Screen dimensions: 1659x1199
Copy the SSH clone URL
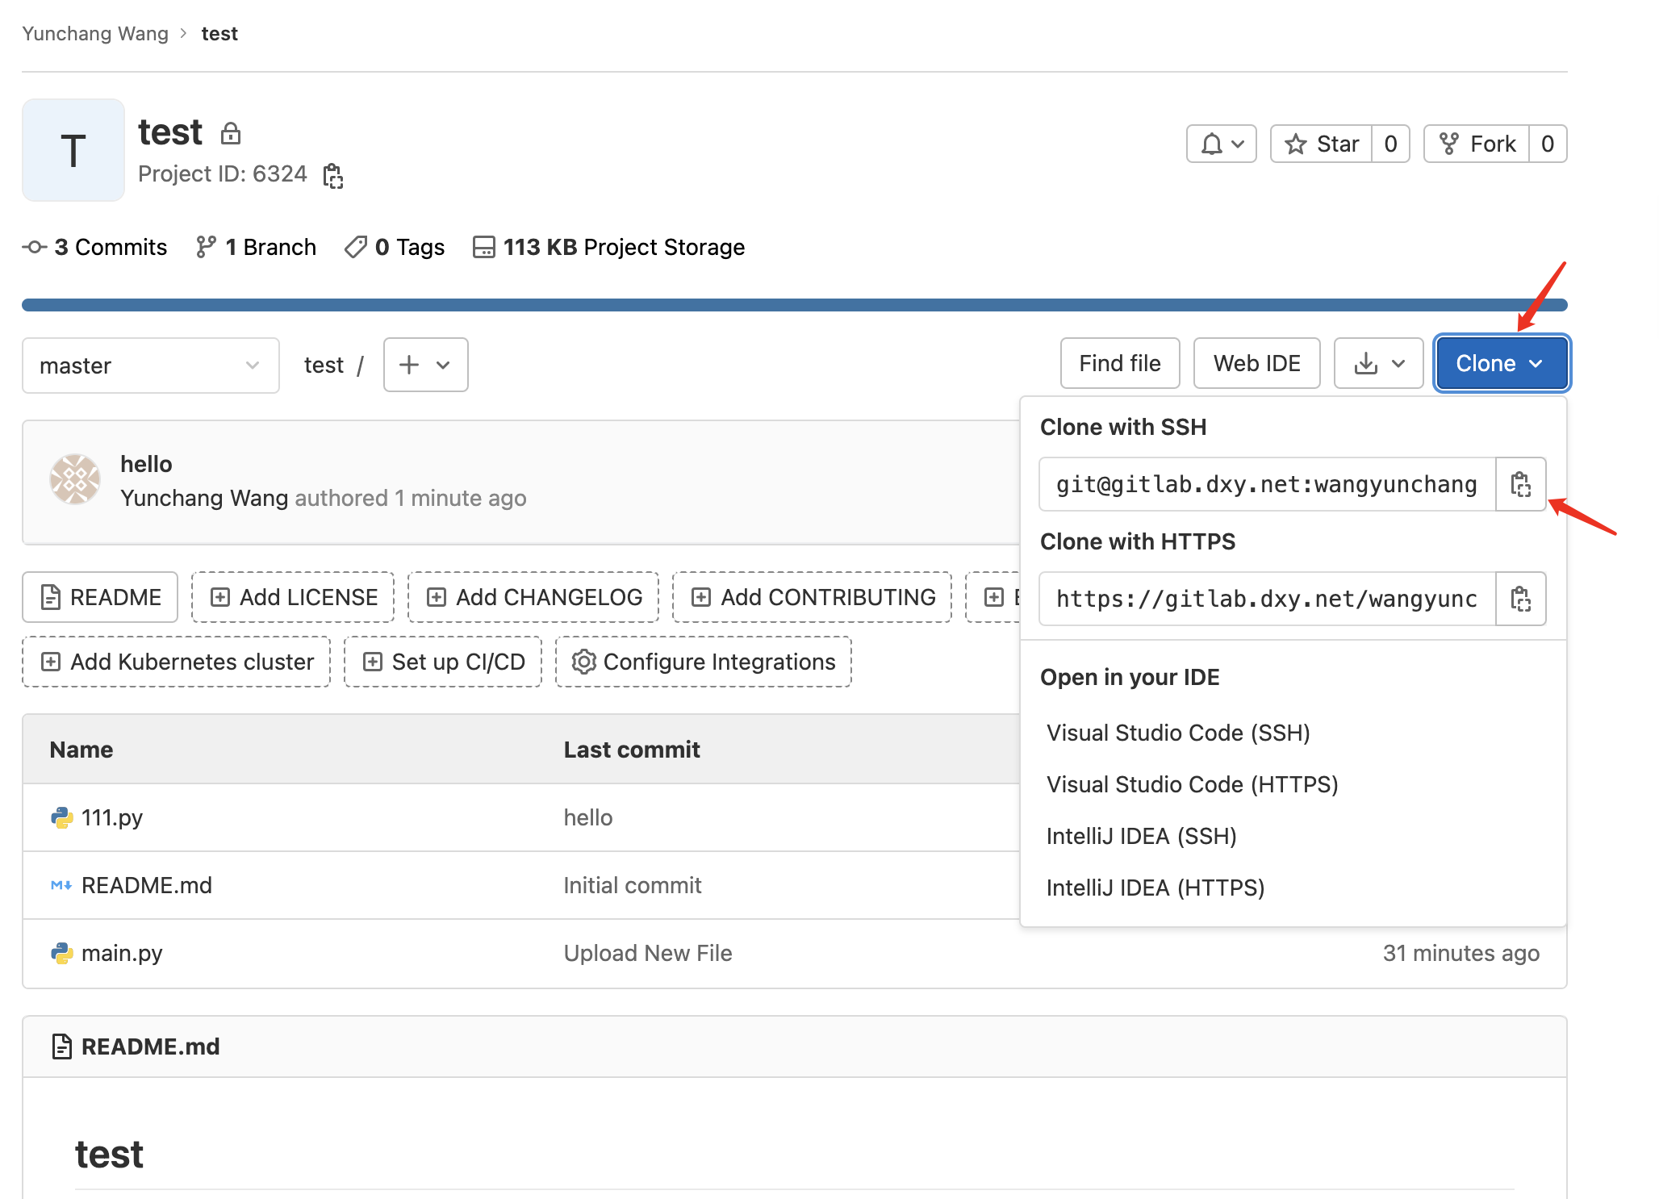click(x=1520, y=484)
